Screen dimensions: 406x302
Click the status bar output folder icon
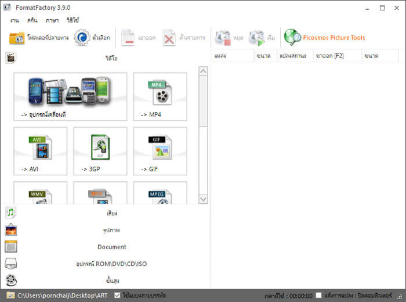(10, 295)
